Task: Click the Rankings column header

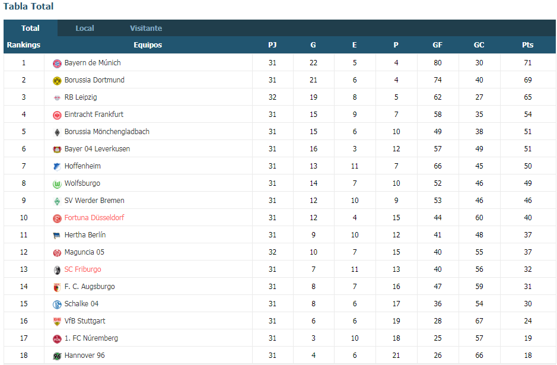Action: coord(24,45)
